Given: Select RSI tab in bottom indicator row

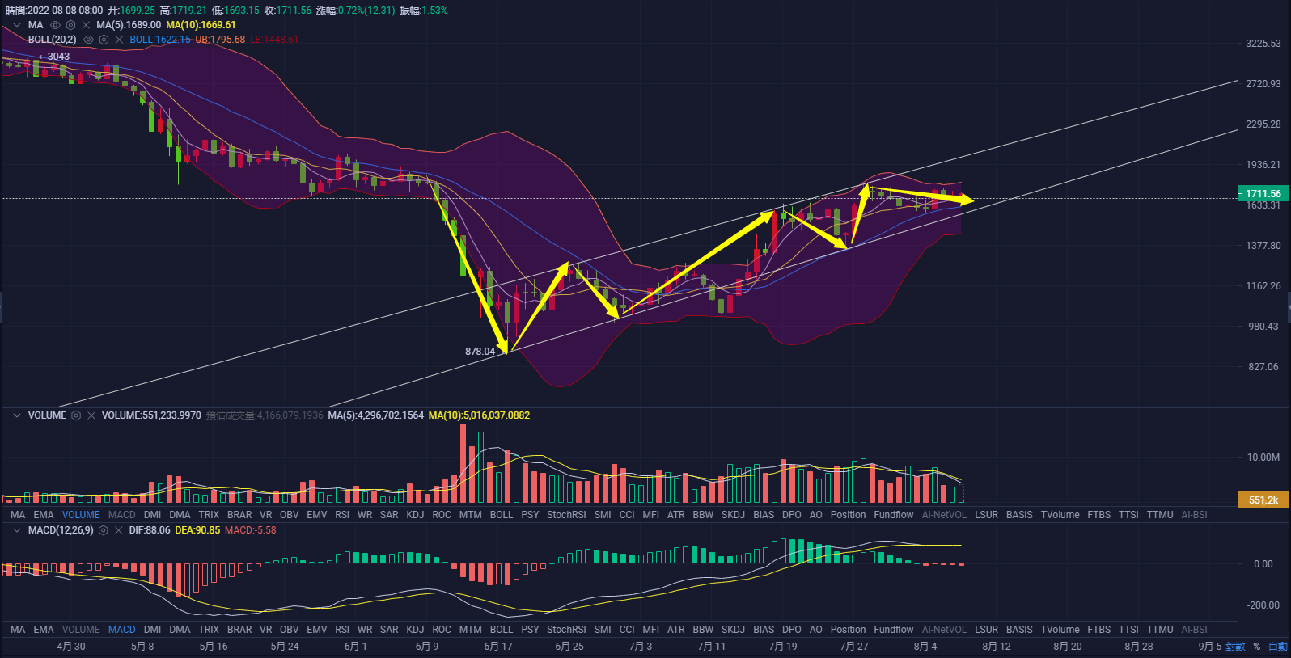Looking at the screenshot, I should pos(342,630).
